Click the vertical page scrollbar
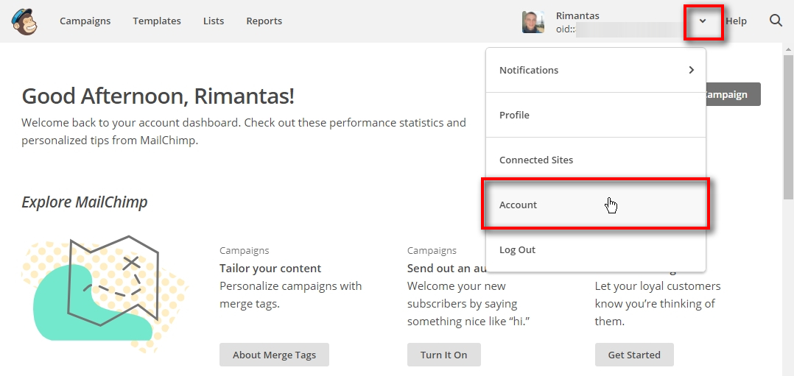The height and width of the screenshot is (376, 794). point(787,125)
